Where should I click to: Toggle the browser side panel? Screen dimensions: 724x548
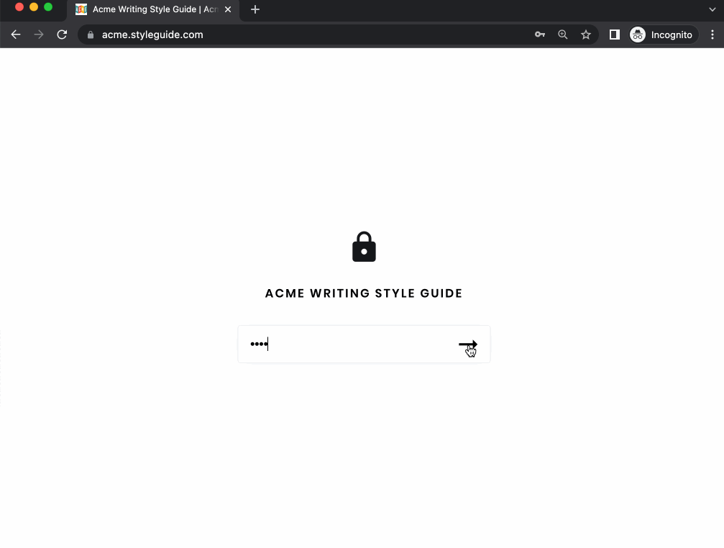pos(615,35)
